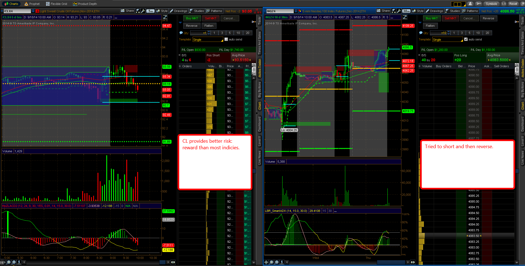Toggle the NQ chart scale icon
This screenshot has height=266, width=525.
405,17
